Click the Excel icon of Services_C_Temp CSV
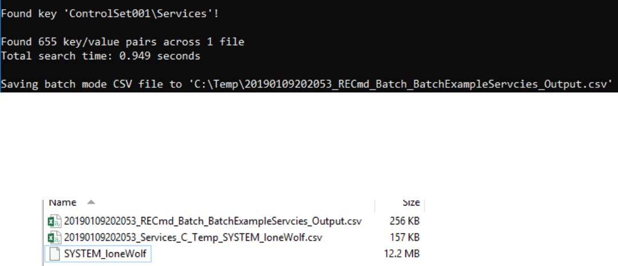The image size is (618, 266). (54, 237)
